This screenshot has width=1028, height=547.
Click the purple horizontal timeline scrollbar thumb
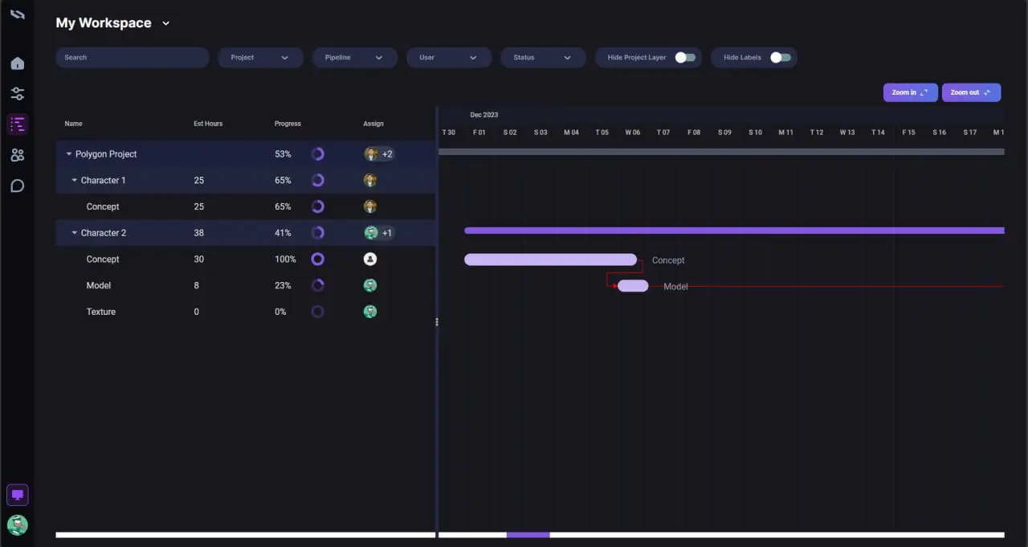coord(528,535)
